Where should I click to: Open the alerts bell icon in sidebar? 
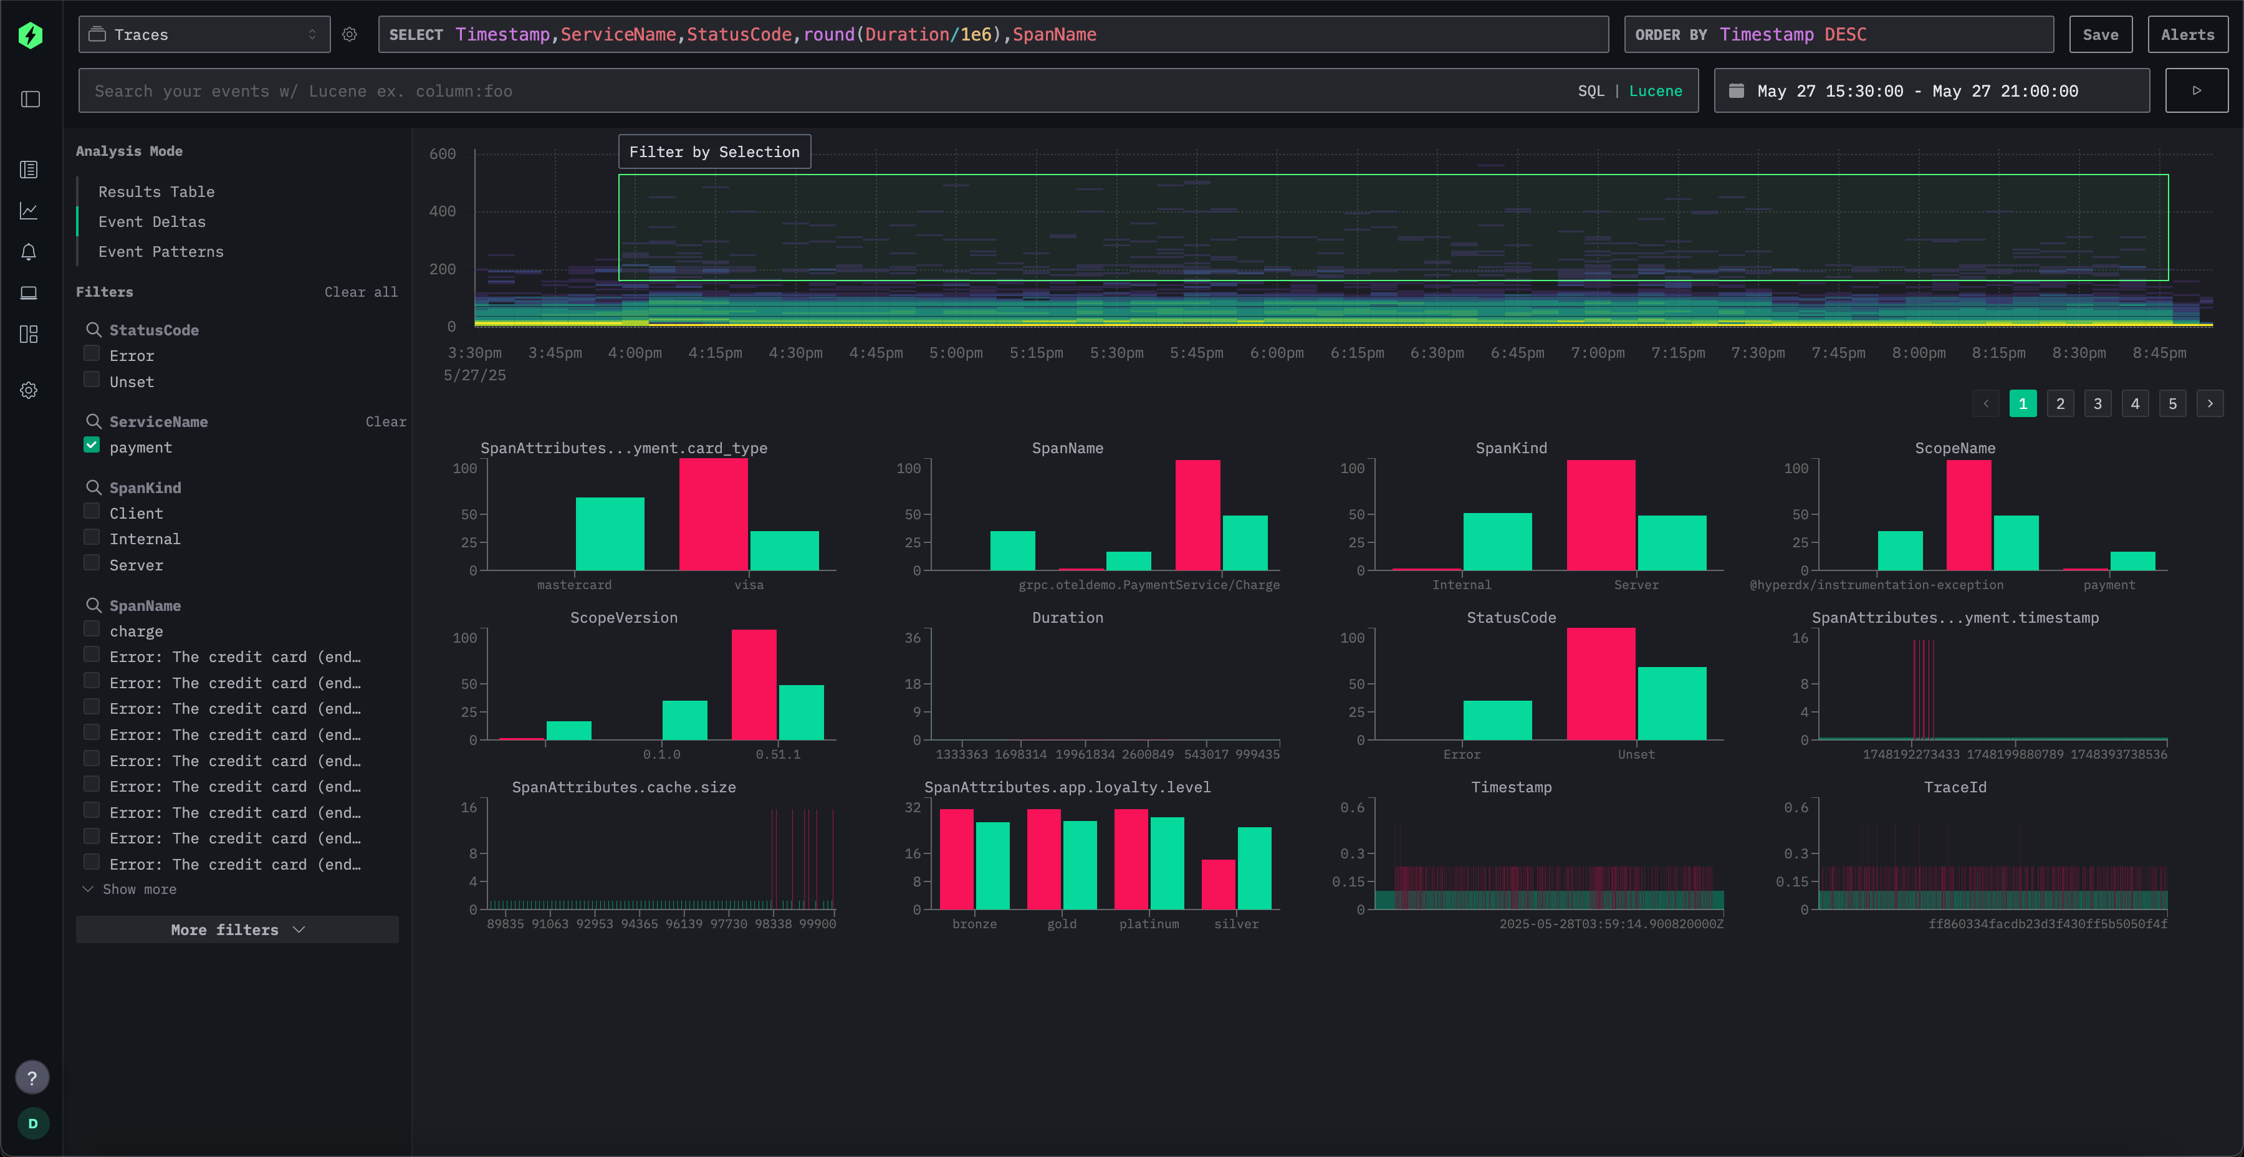(x=29, y=252)
